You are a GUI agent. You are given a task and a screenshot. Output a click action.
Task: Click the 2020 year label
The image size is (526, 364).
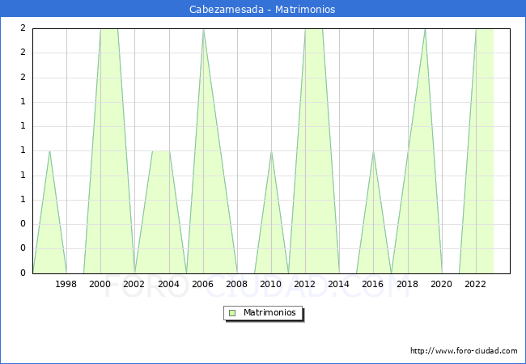(442, 284)
